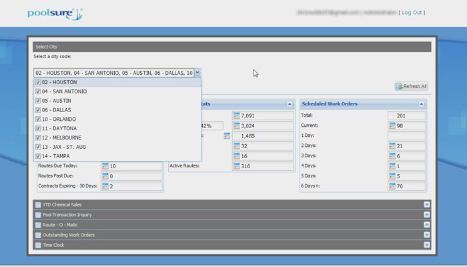Click detail icon next to 1,485 value
The height and width of the screenshot is (267, 467).
tap(227, 136)
